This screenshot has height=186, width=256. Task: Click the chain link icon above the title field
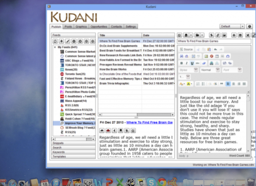tap(218, 35)
